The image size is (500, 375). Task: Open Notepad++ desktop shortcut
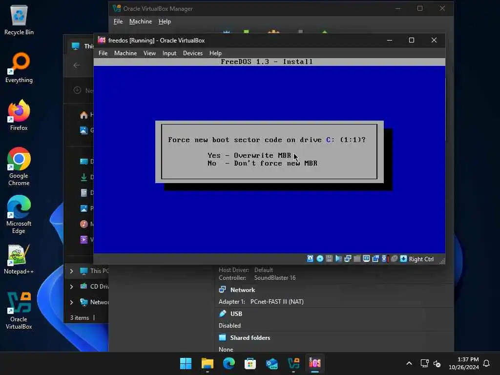tap(19, 259)
